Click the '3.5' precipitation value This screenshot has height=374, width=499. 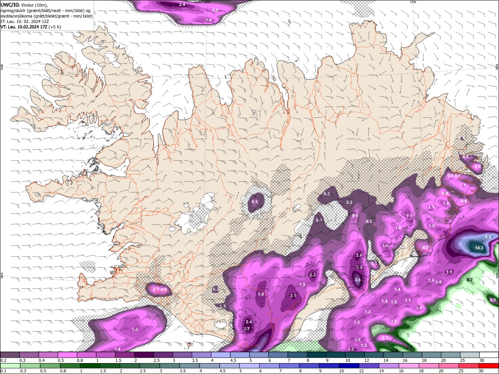click(x=357, y=280)
